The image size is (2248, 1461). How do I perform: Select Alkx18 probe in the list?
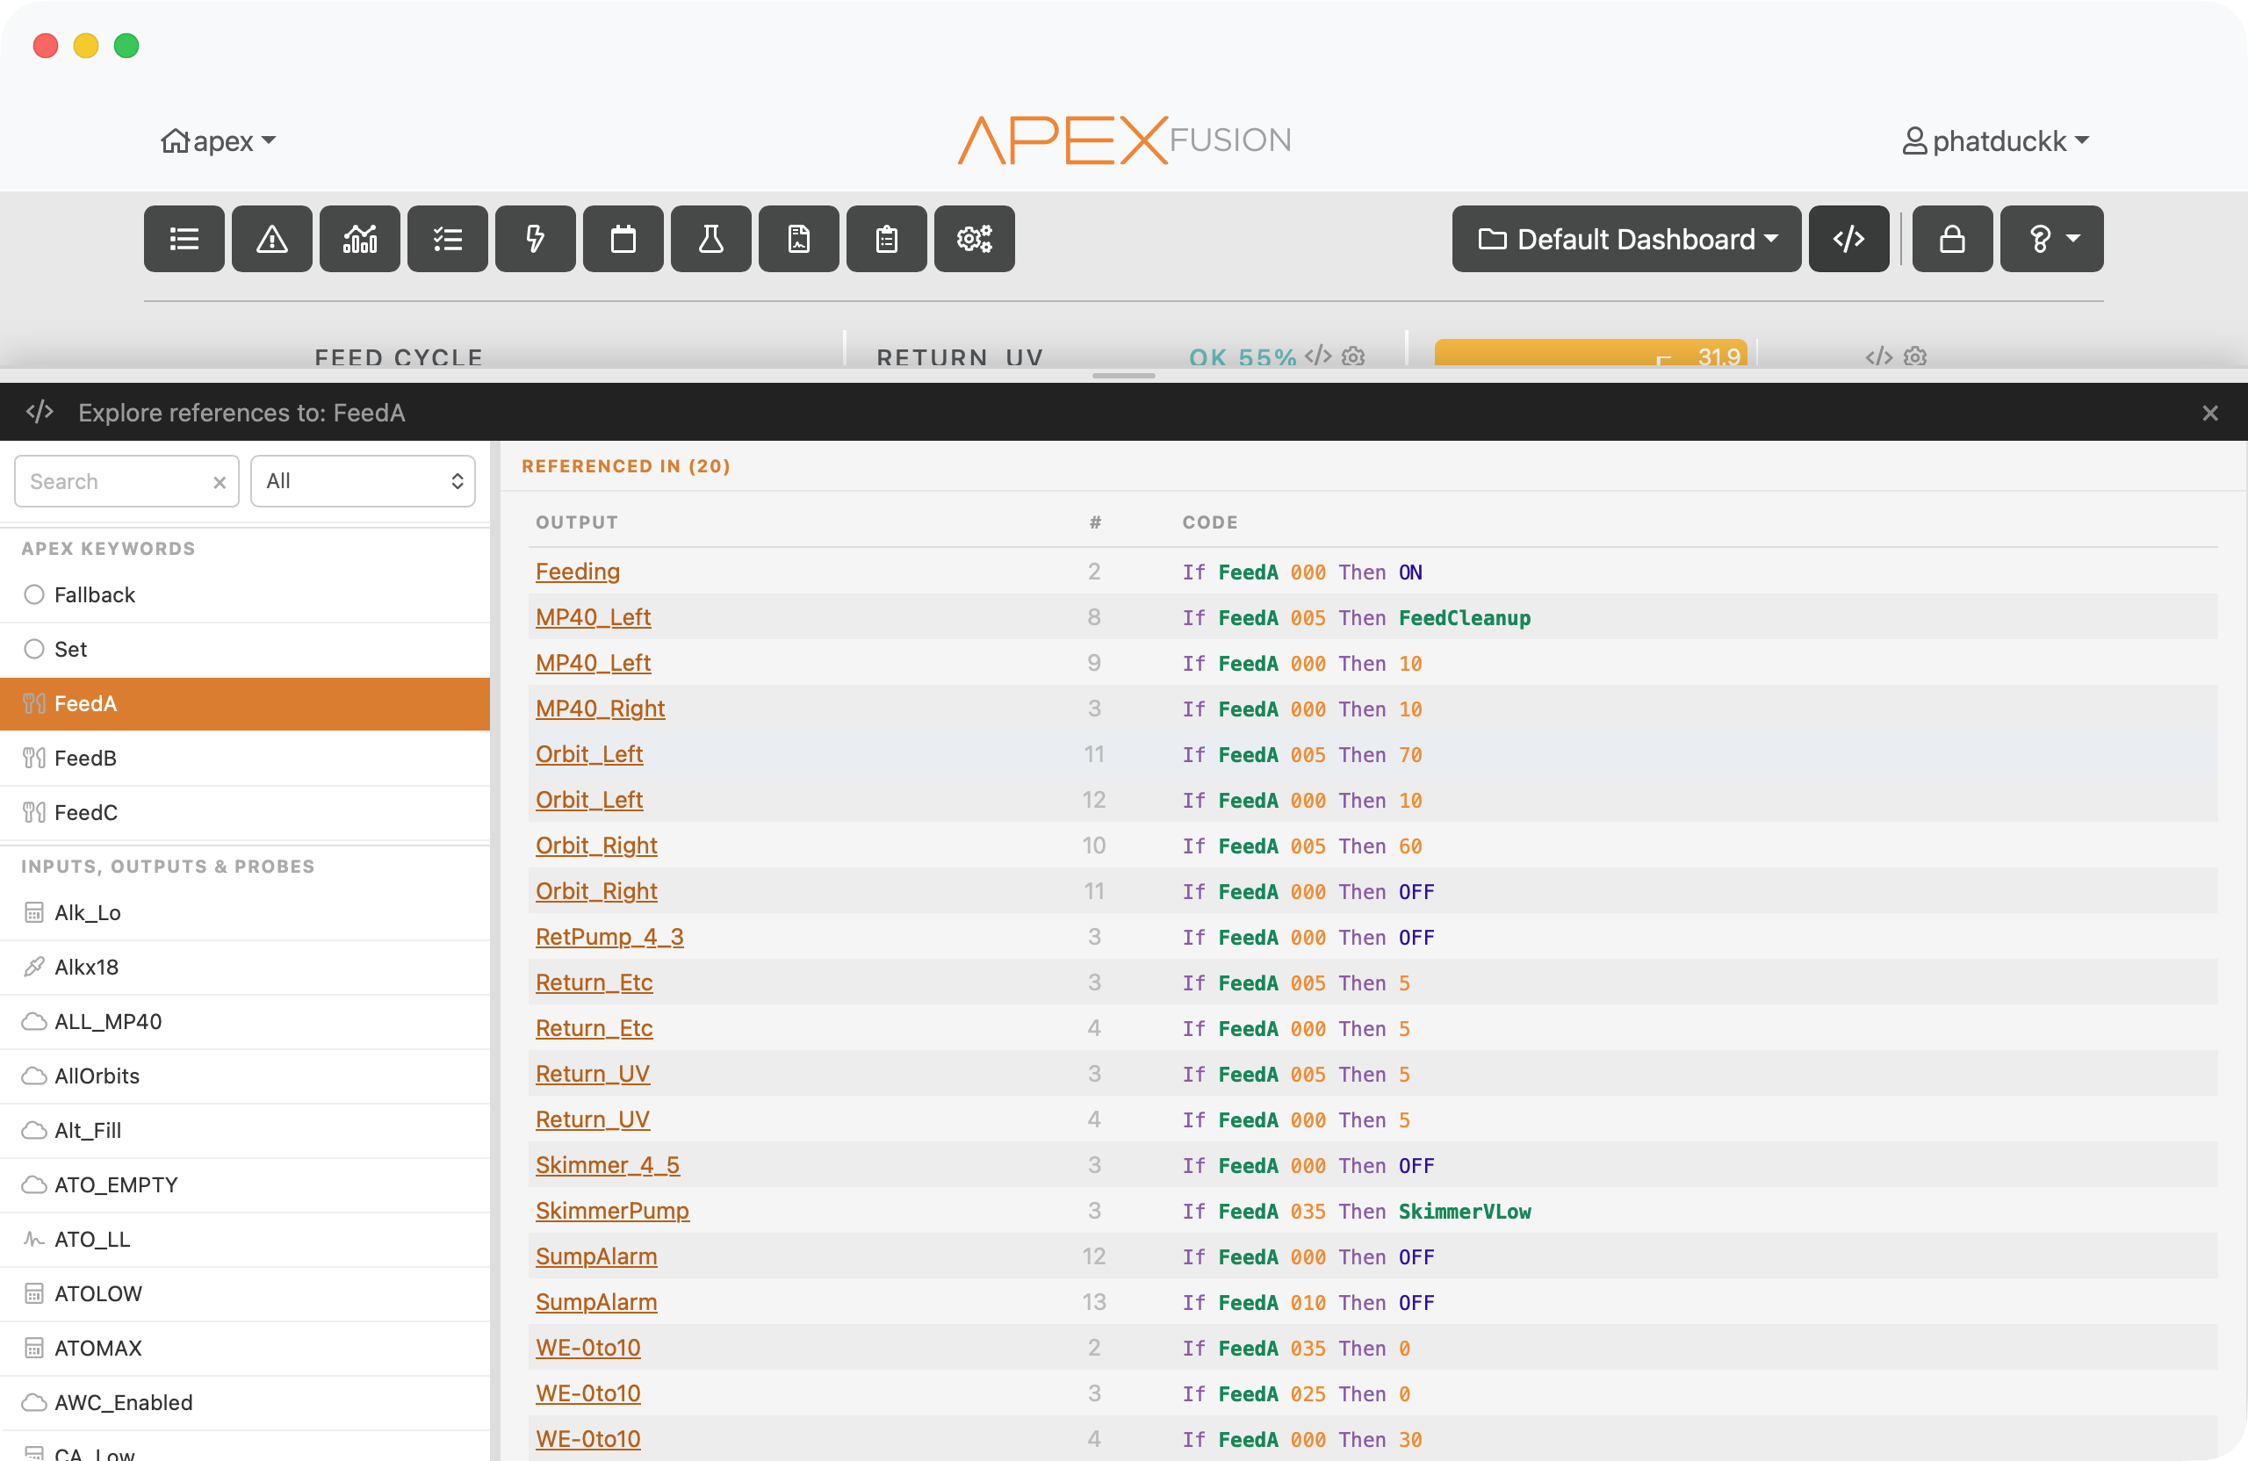[245, 967]
